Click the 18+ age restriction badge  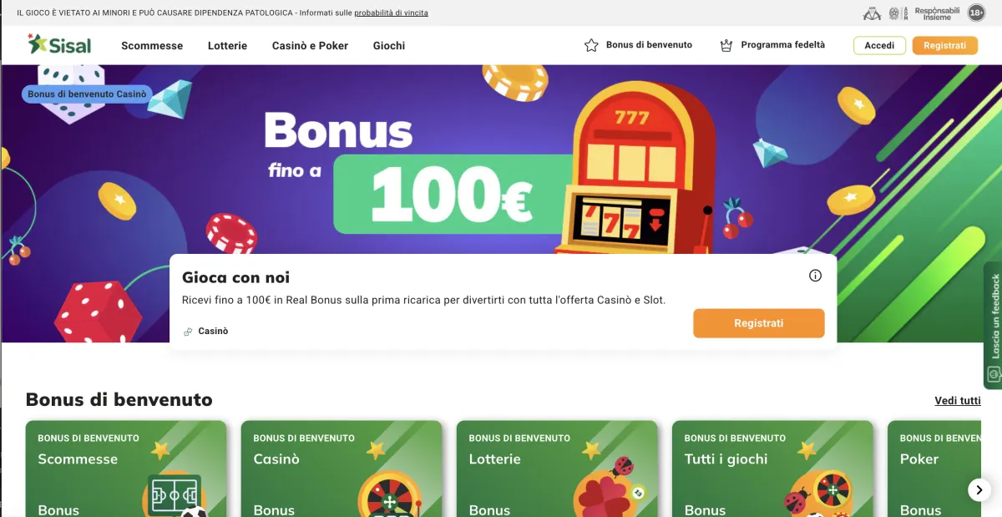point(976,13)
